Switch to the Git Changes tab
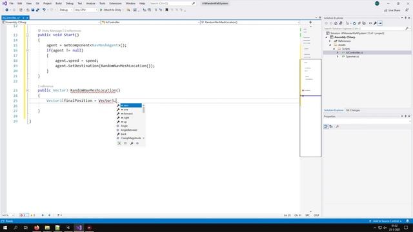413x232 pixels. [353, 110]
